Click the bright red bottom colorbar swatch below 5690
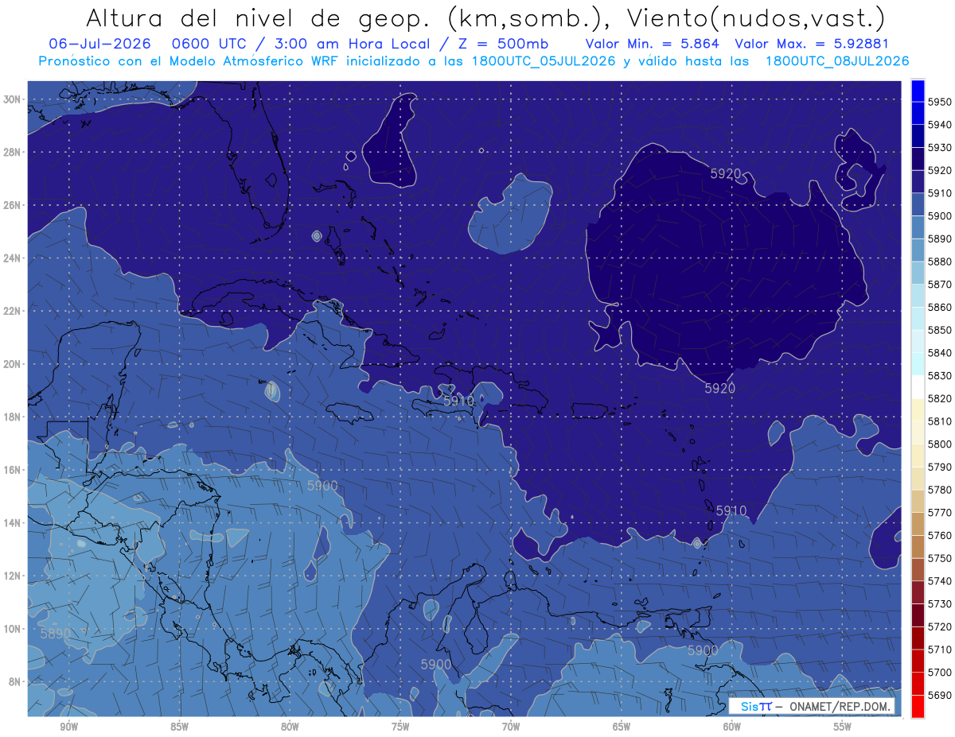This screenshot has width=955, height=737. point(918,707)
